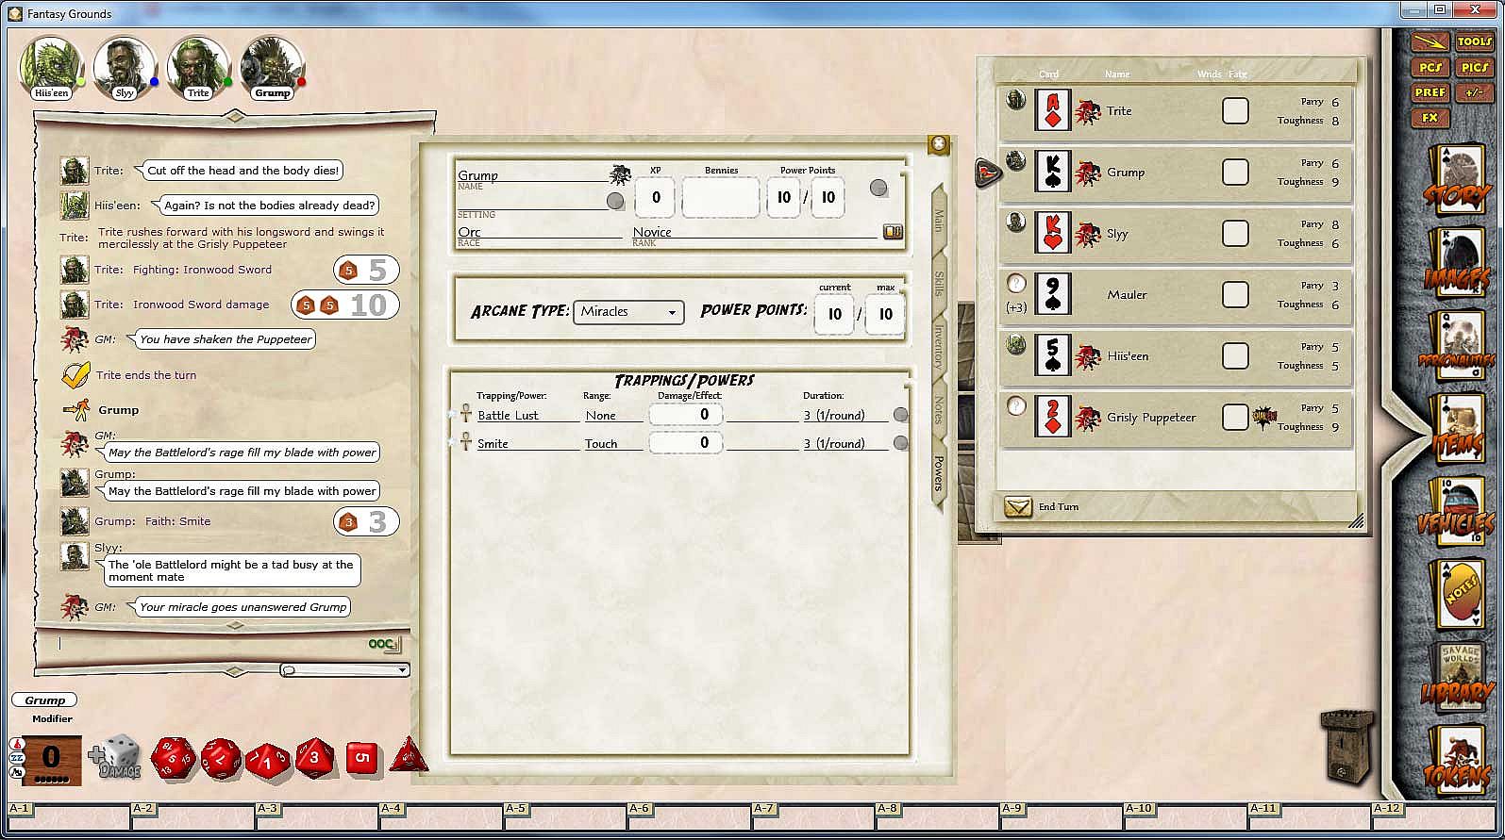This screenshot has height=840, width=1505.
Task: Open the Tokens sidebar deck
Action: tap(1456, 760)
